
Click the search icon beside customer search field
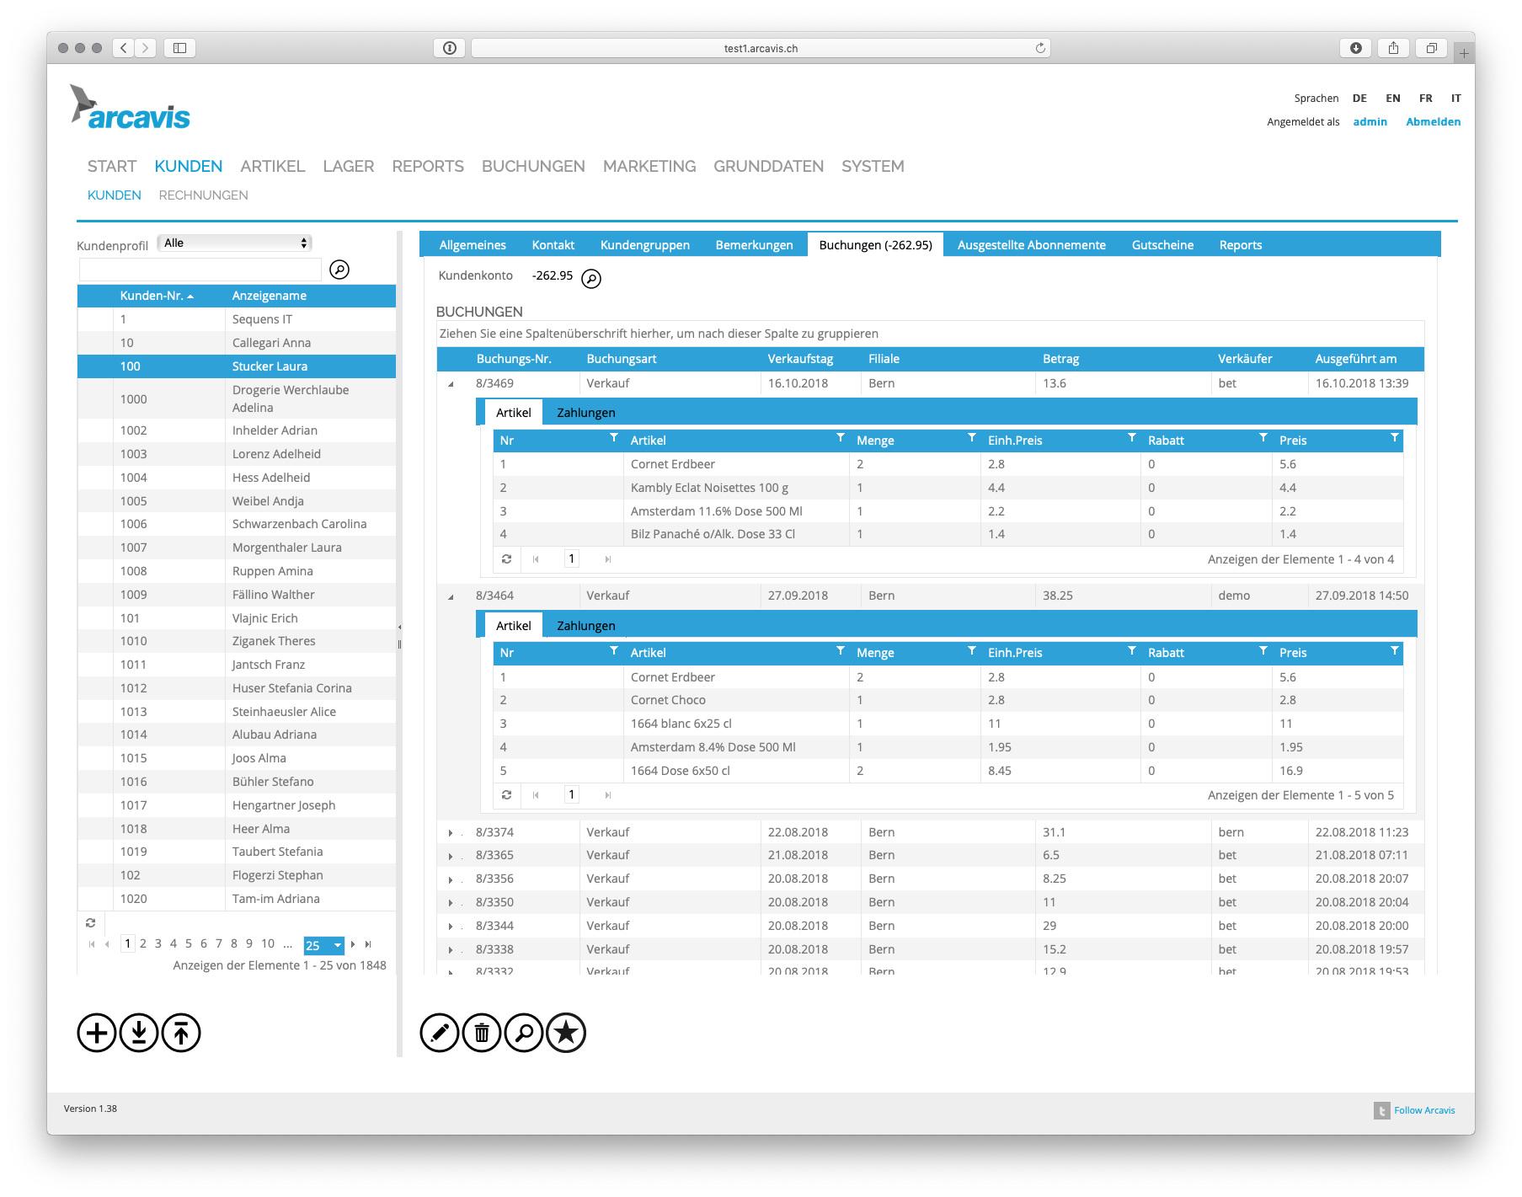click(339, 270)
